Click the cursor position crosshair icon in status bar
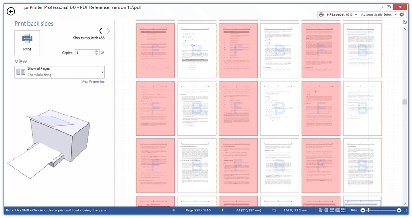This screenshot has height=218, width=412. click(x=274, y=211)
